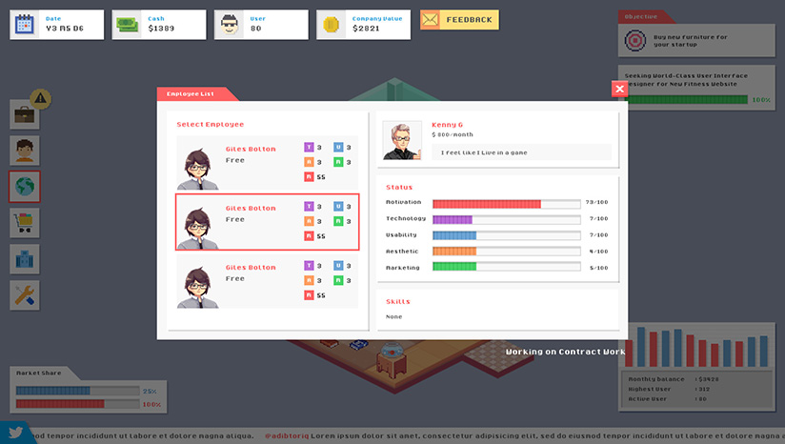Select the first Giles Bolton employee
The image size is (785, 444).
(268, 163)
